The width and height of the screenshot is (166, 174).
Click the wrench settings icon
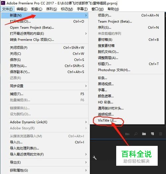95,157
